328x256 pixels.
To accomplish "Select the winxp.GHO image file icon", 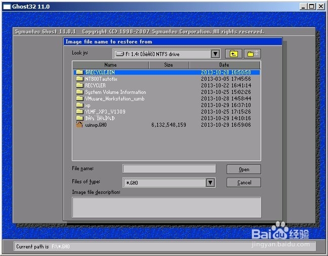I will point(79,125).
